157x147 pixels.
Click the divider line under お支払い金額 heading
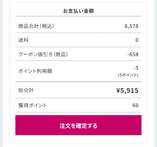(x=78, y=16)
